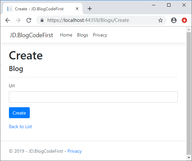
Task: Focus the Url text input field
Action: pyautogui.click(x=93, y=97)
